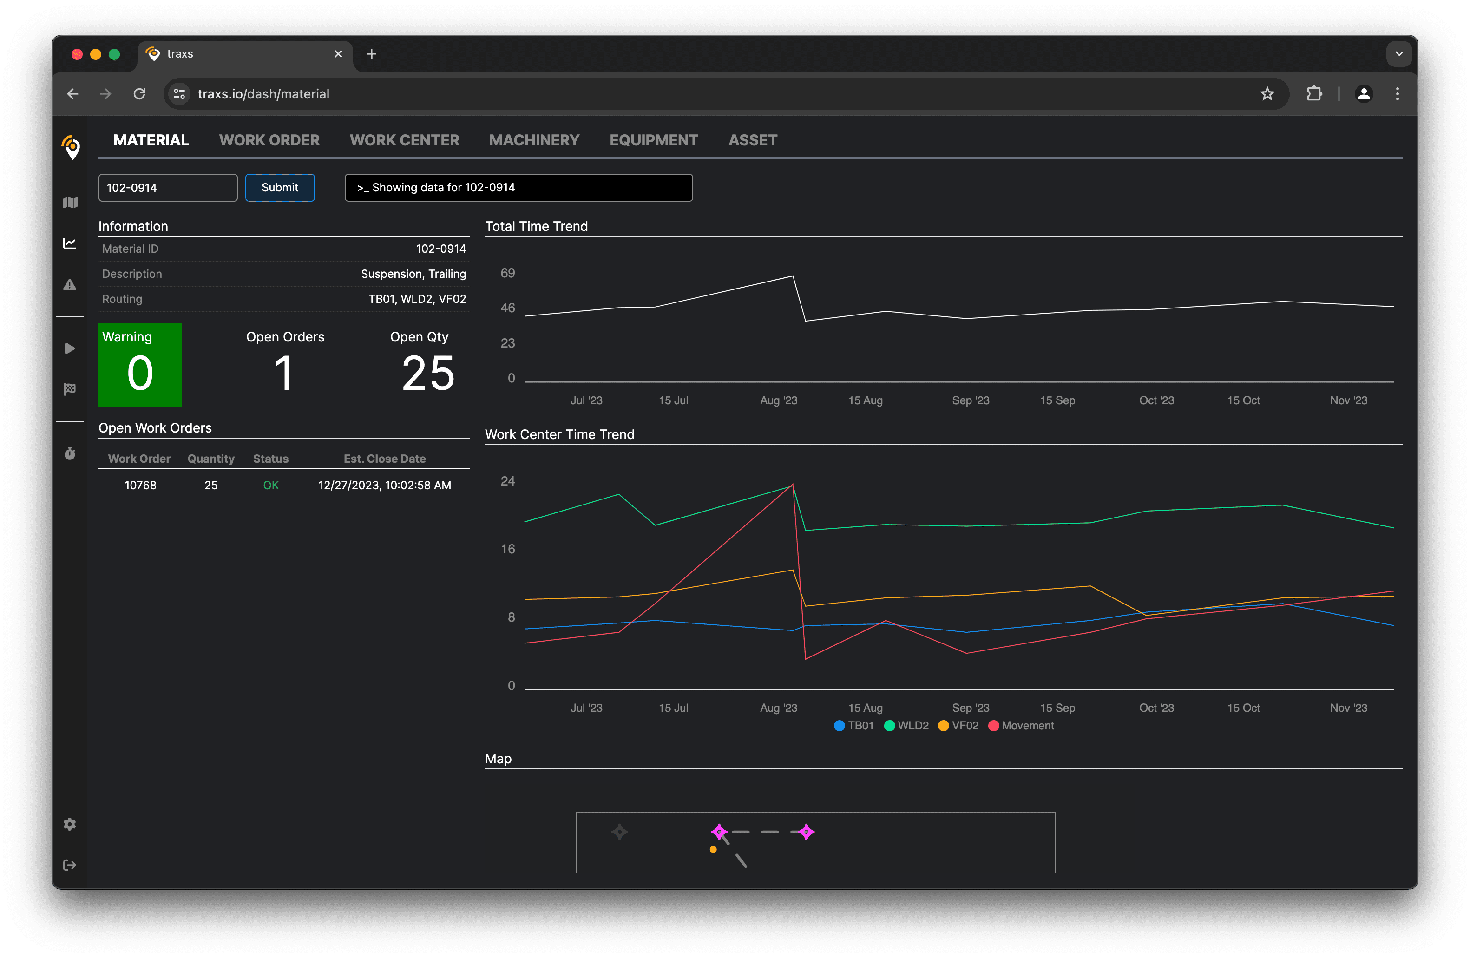
Task: Click the play icon in the sidebar
Action: coord(70,348)
